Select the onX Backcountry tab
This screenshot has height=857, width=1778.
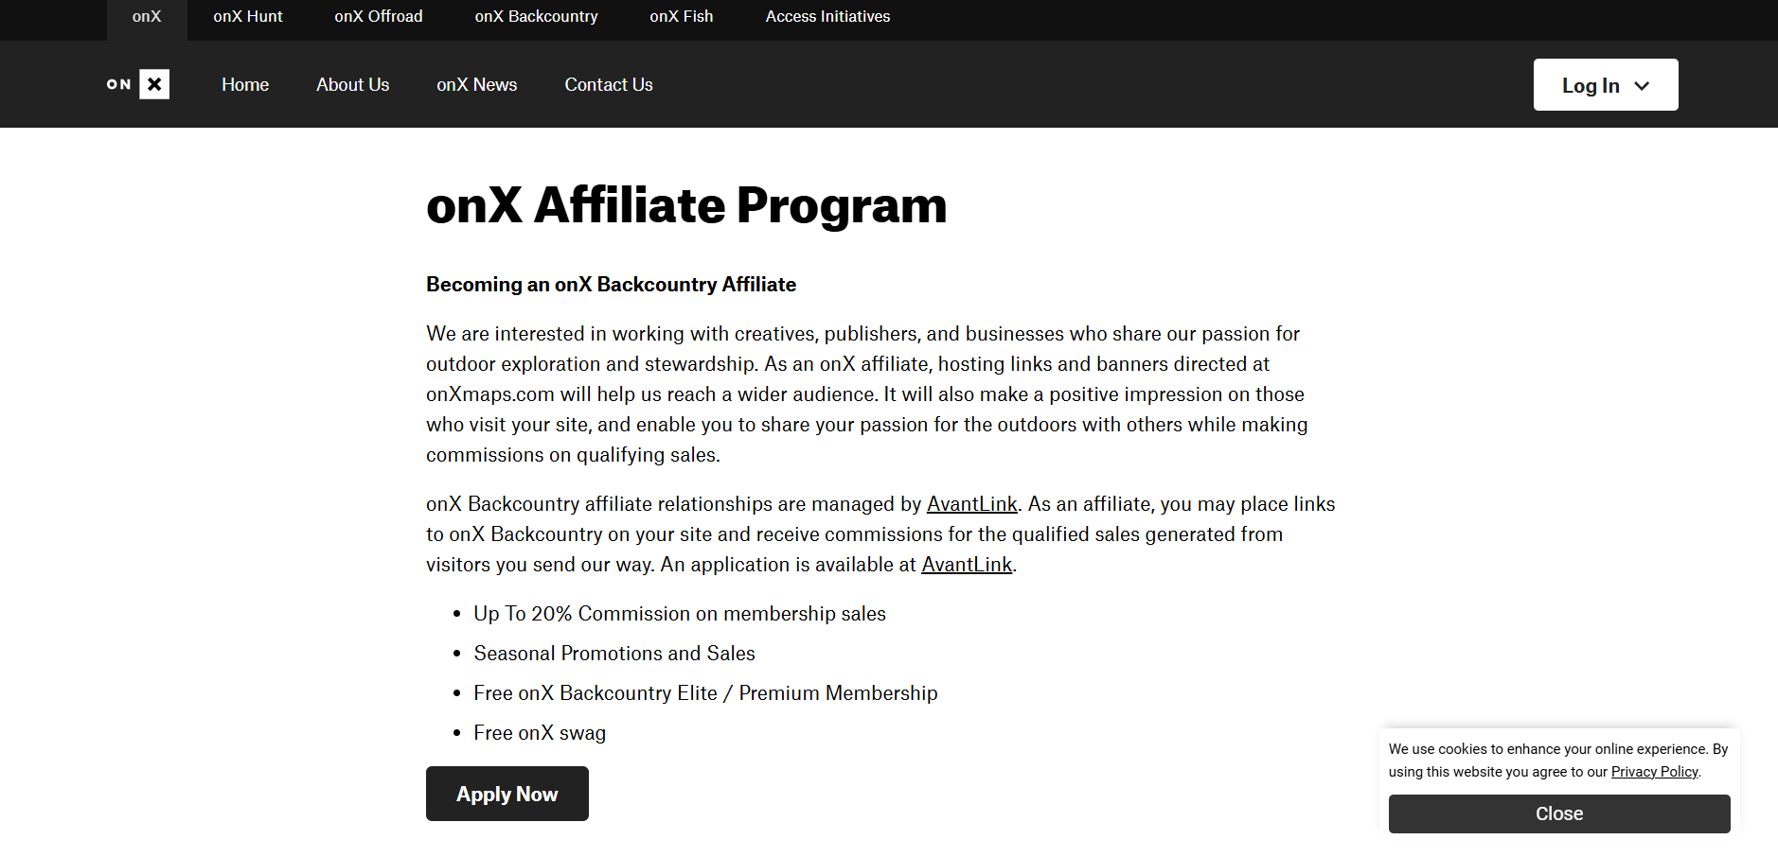(x=536, y=16)
